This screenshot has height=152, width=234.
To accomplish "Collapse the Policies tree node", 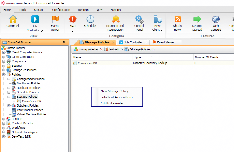I will 4,74.
